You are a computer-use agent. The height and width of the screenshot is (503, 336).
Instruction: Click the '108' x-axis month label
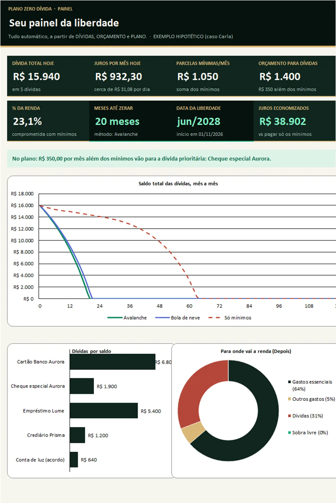point(309,306)
